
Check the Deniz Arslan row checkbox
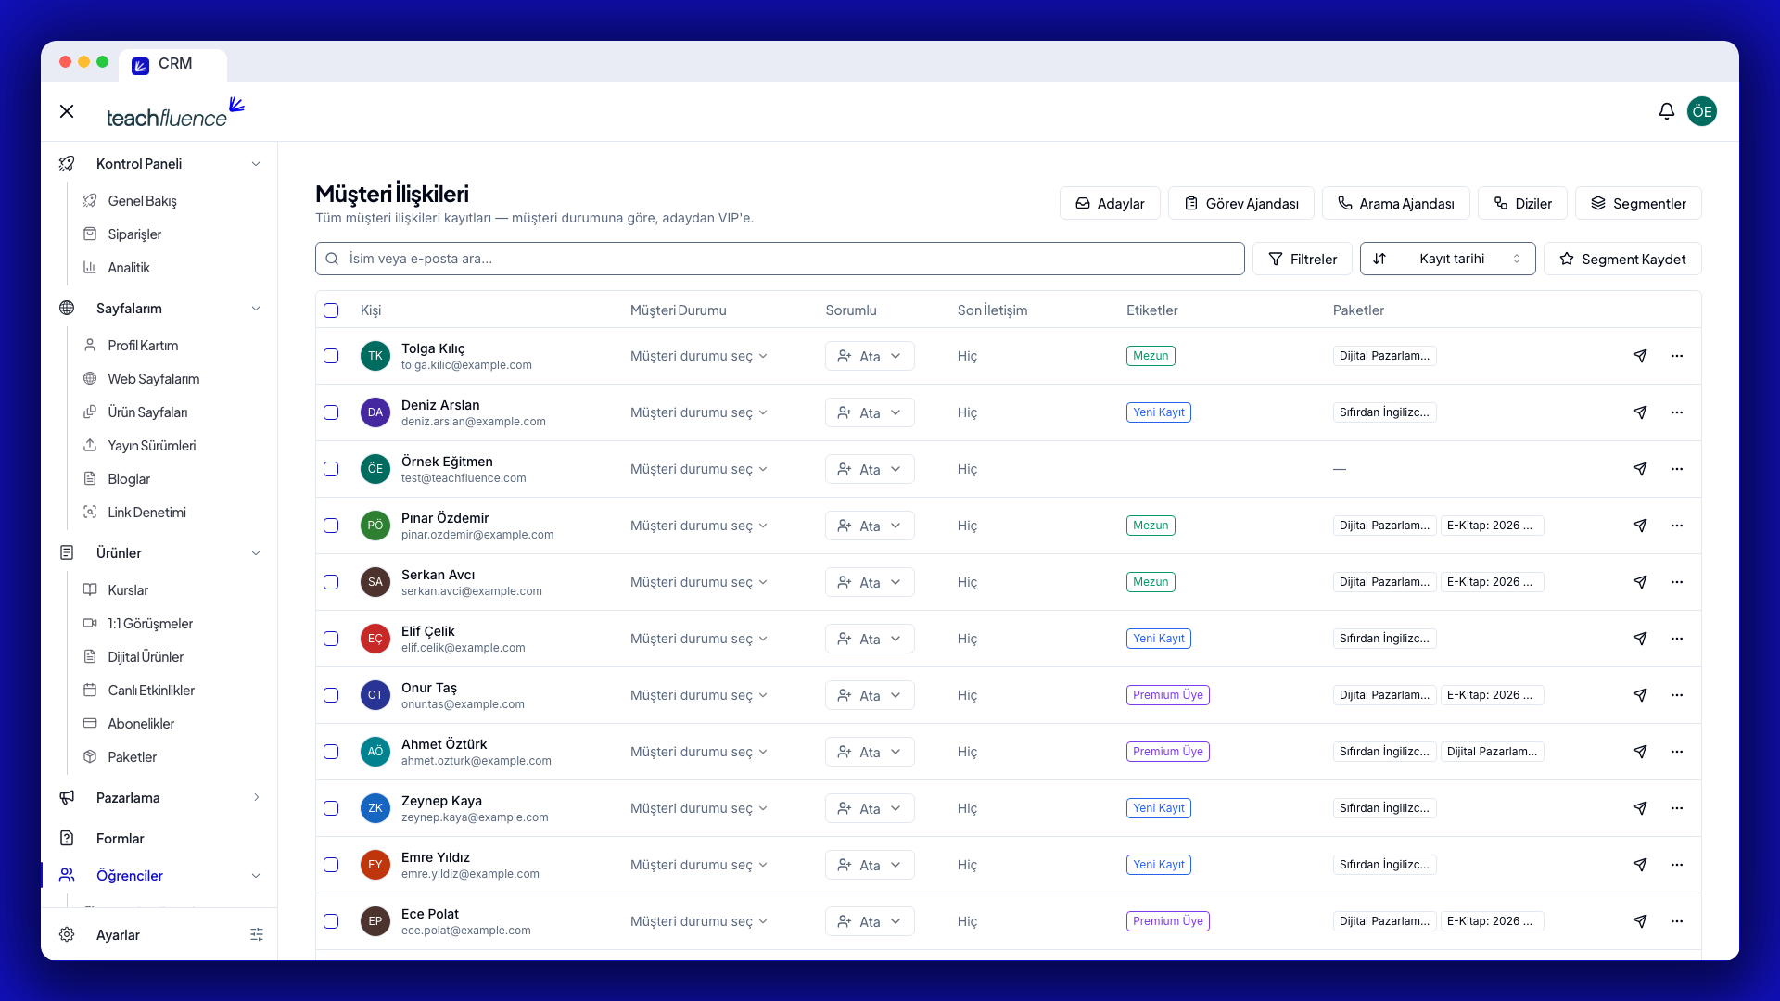[x=331, y=412]
